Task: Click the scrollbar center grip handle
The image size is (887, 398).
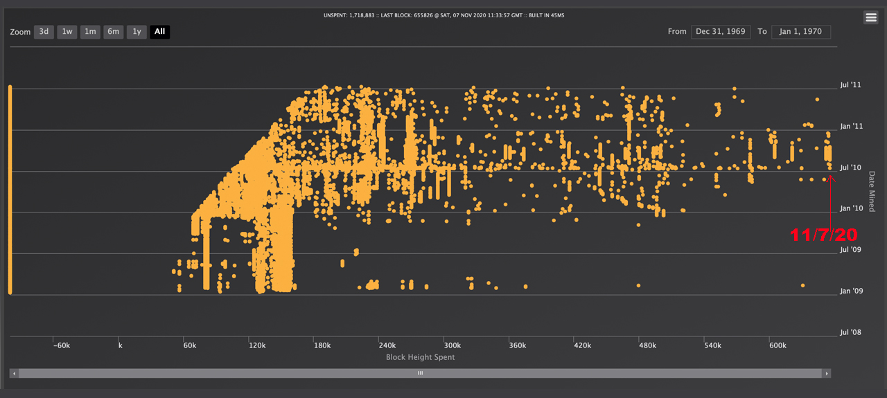Action: point(420,373)
